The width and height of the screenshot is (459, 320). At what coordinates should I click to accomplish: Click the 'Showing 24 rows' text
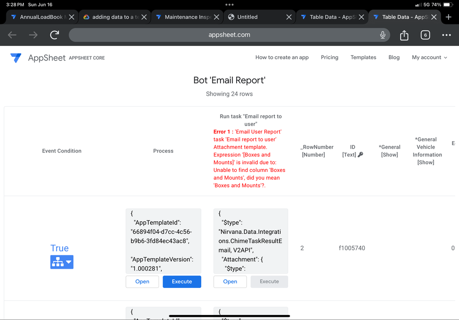coord(229,94)
